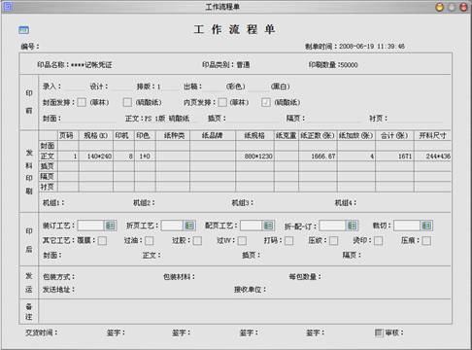Enable the 烫印 checkbox
Viewport: 472px width, 350px height.
tap(378, 240)
